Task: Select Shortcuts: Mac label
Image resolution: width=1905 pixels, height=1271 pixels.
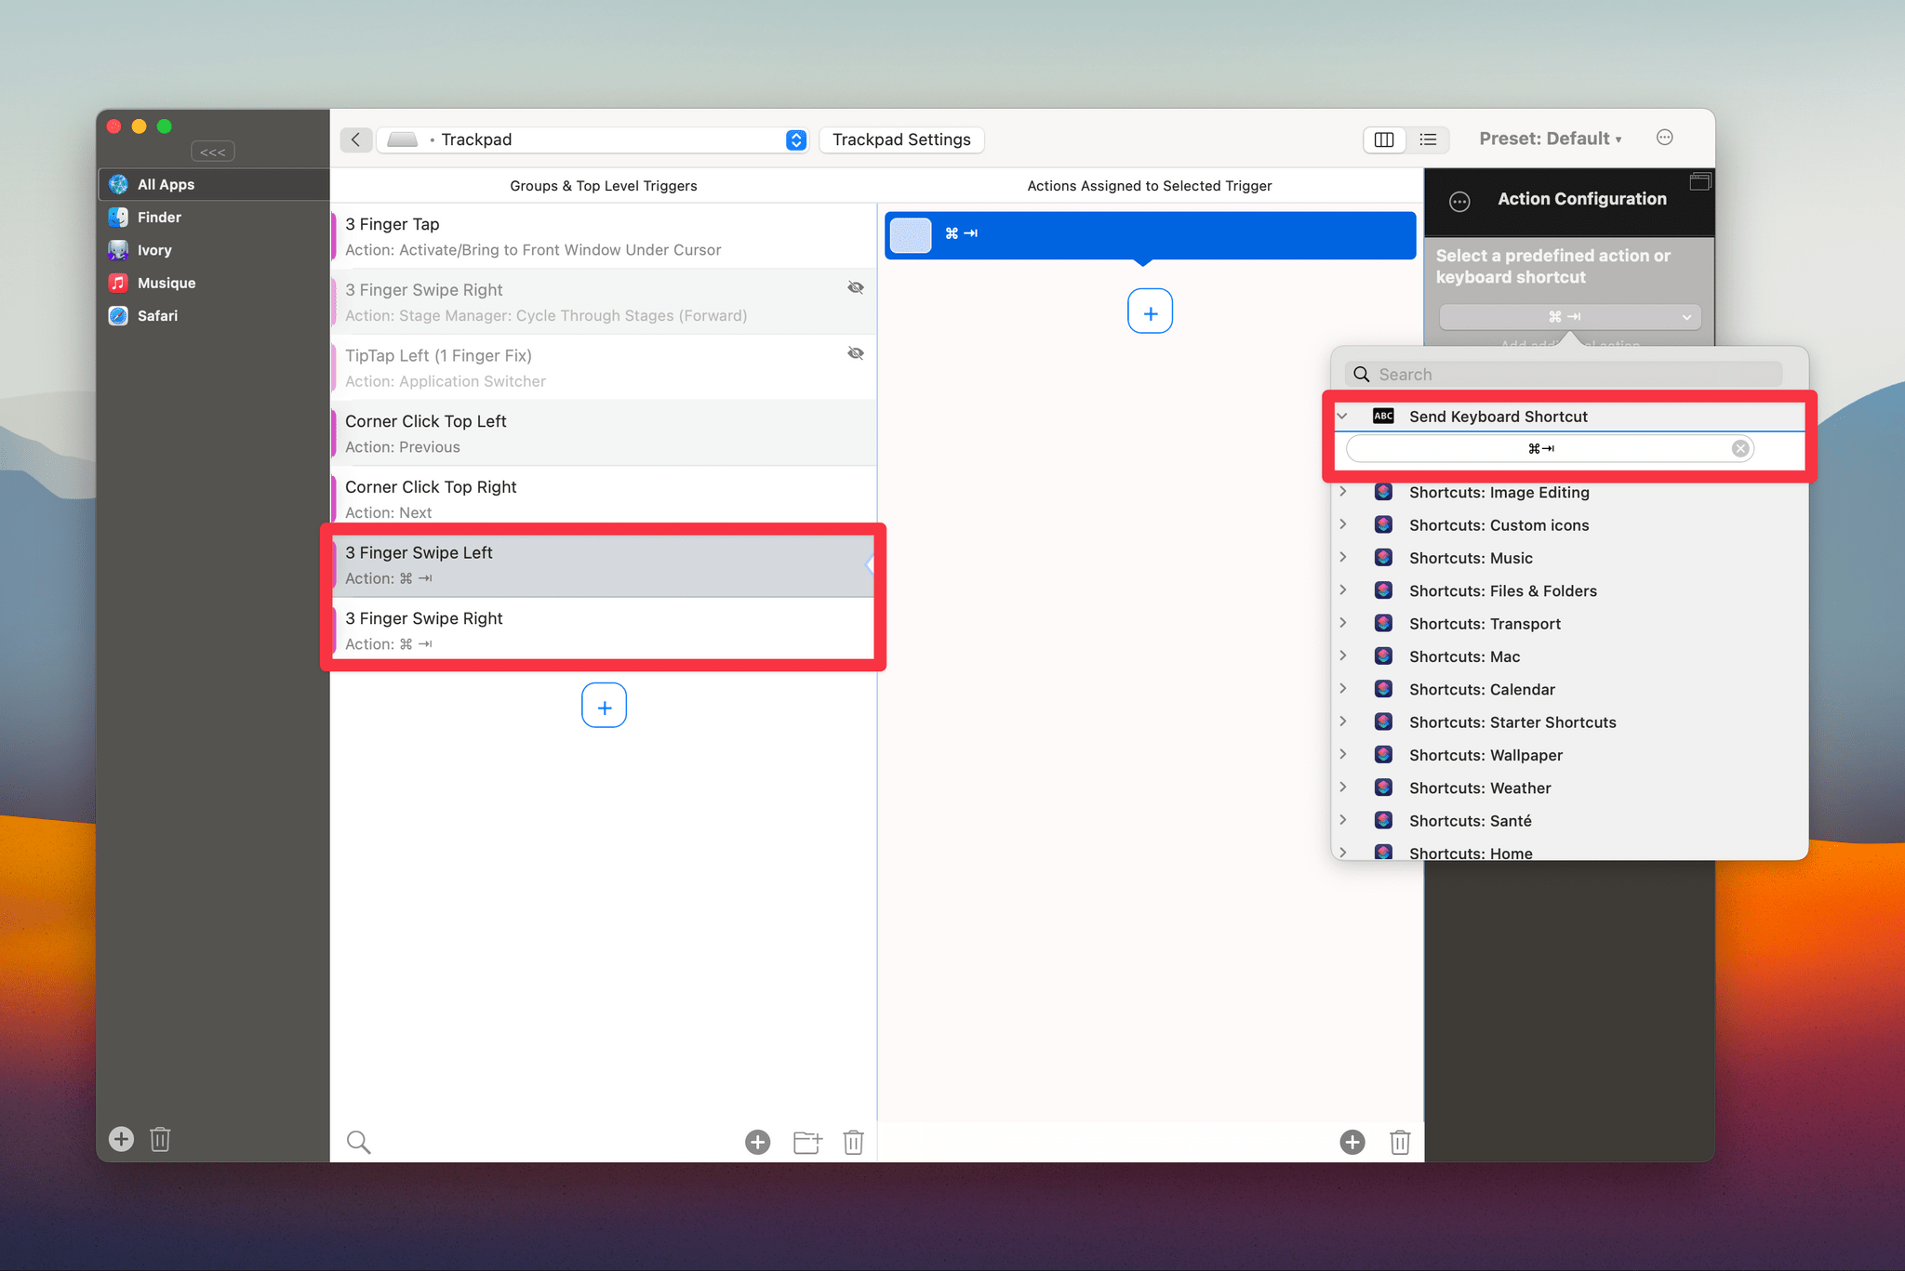Action: pyautogui.click(x=1464, y=656)
